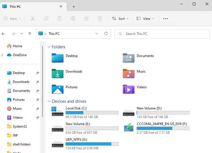
Task: Select the New Volume (E:) drive icon
Action: coord(57,129)
